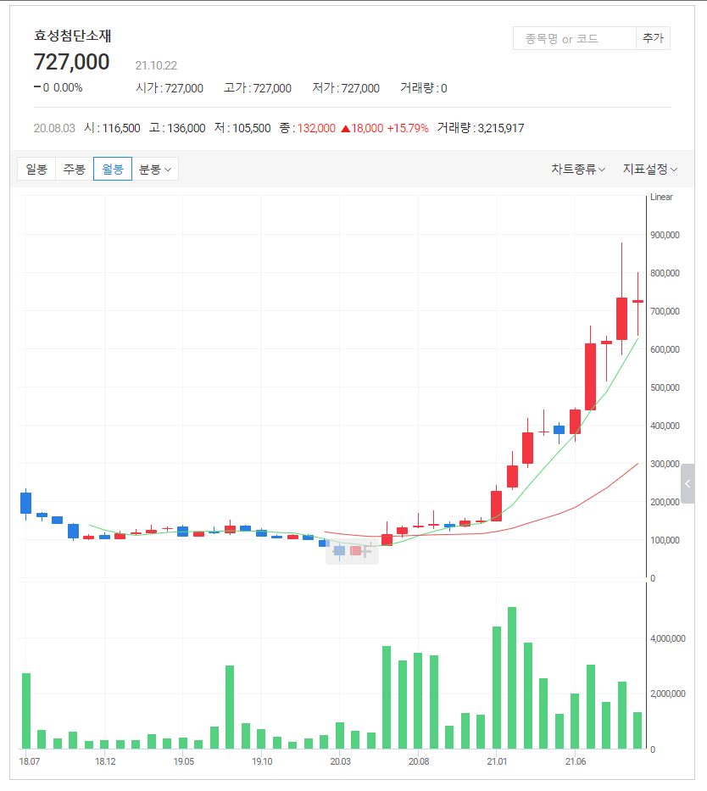Click the 저:105,500 low value
Viewport: 707px width, 791px height.
click(x=242, y=128)
